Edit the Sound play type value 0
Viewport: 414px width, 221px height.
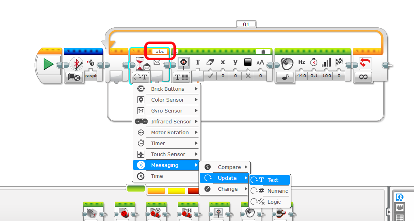click(x=339, y=75)
